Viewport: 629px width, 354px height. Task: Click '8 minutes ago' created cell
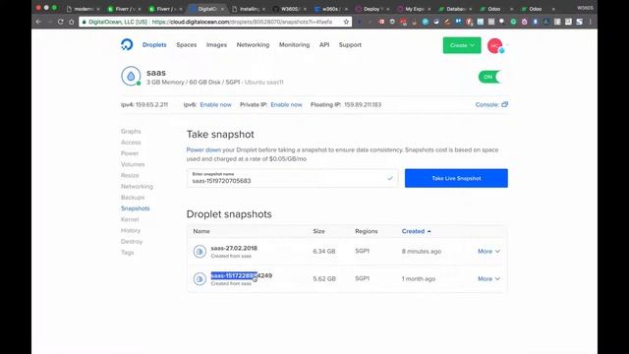(422, 252)
